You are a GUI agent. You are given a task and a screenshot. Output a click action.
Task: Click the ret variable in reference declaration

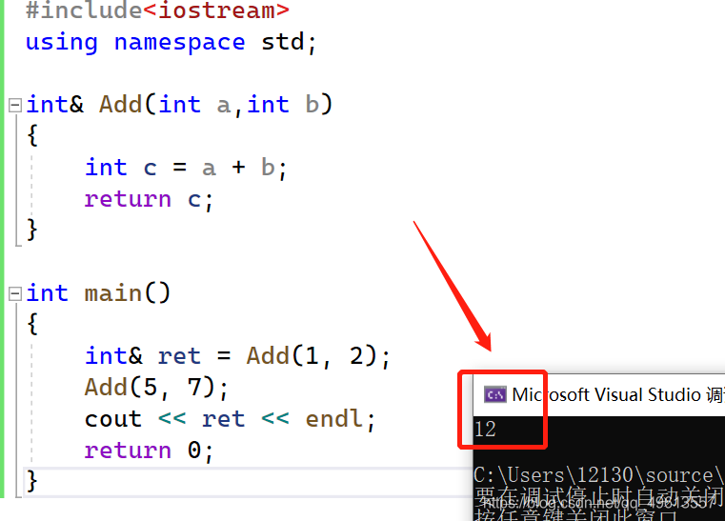[179, 356]
